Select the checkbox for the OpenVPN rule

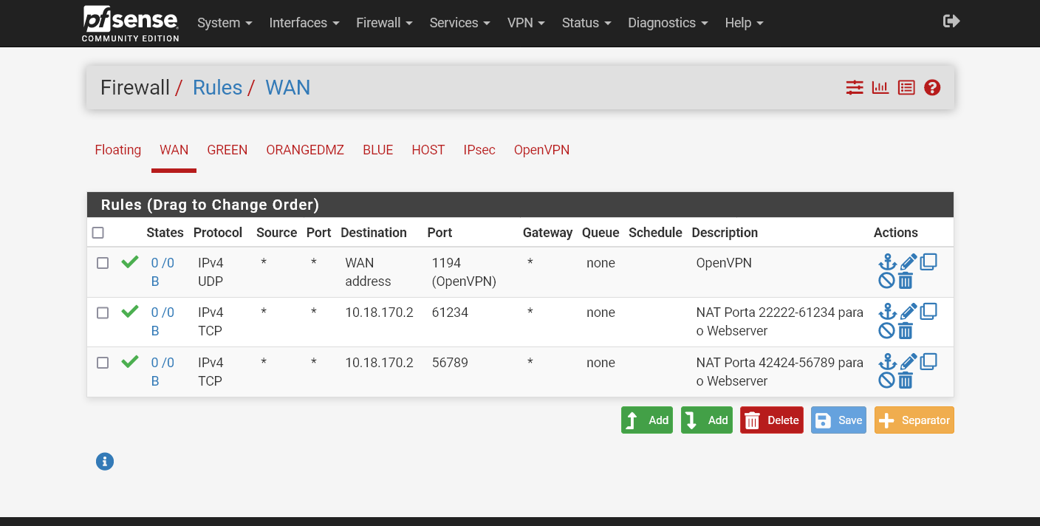pyautogui.click(x=102, y=262)
